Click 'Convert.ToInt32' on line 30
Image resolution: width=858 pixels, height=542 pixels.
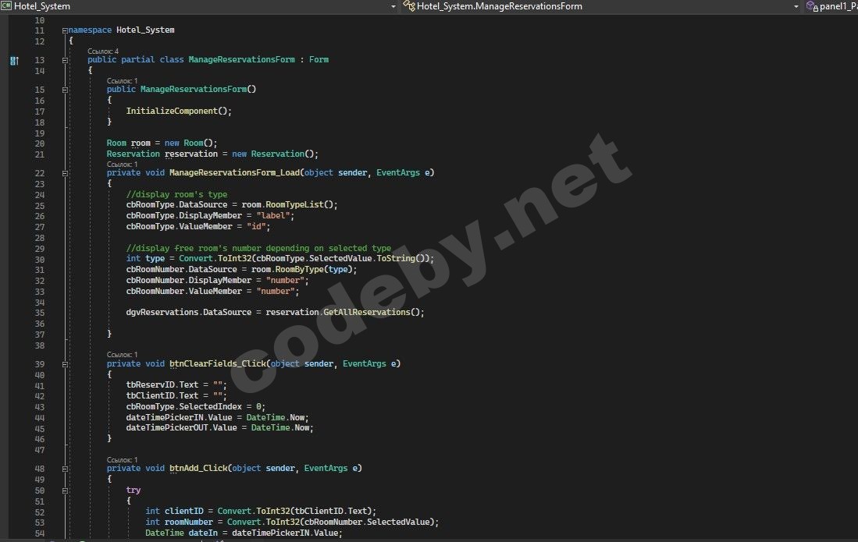(x=215, y=258)
